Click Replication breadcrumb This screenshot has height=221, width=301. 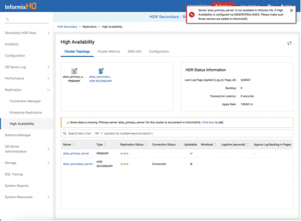pos(90,26)
